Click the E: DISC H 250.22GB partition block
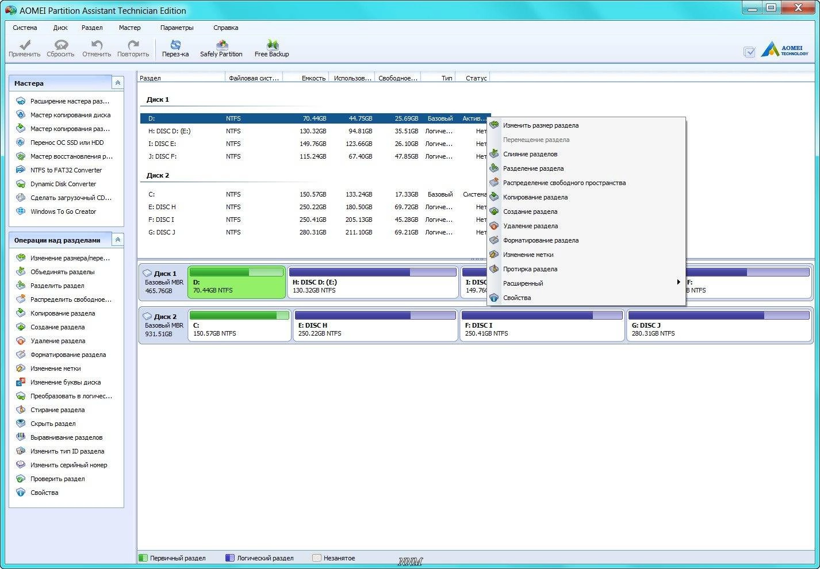Screen dimensions: 820x569 pos(375,325)
